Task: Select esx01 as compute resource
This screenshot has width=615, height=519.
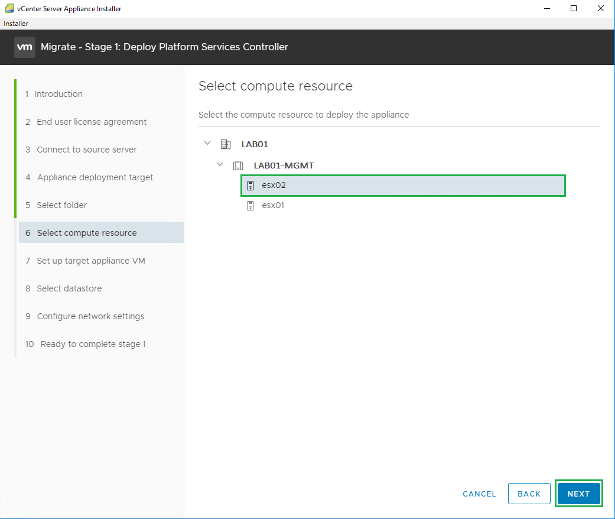Action: tap(273, 206)
